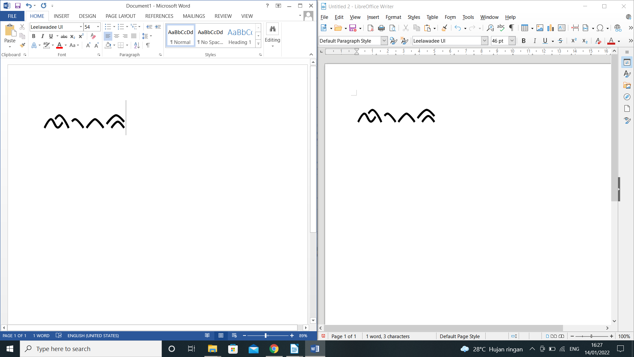The image size is (634, 357).
Task: Click the Print Preview icon in LibreOffice
Action: point(392,28)
